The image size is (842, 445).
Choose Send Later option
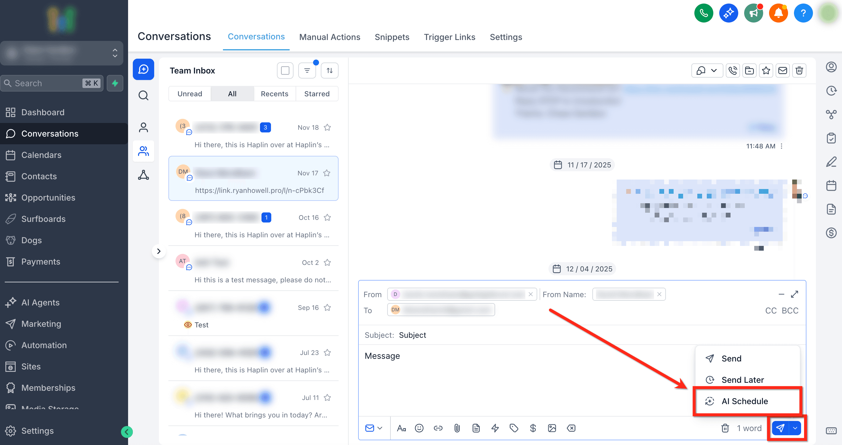(x=742, y=380)
